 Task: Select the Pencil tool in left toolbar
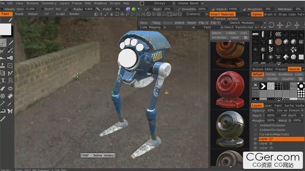[11, 42]
